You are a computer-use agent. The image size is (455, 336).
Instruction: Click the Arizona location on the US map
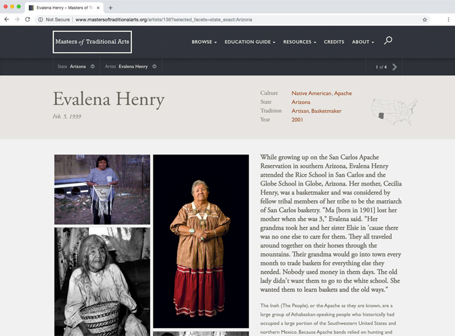(x=381, y=115)
